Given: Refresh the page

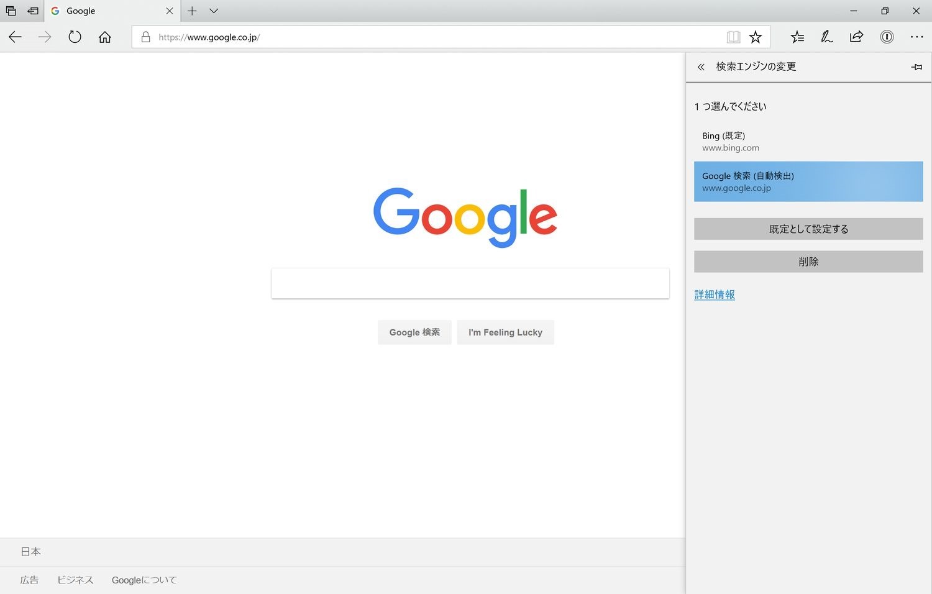Looking at the screenshot, I should (x=75, y=37).
